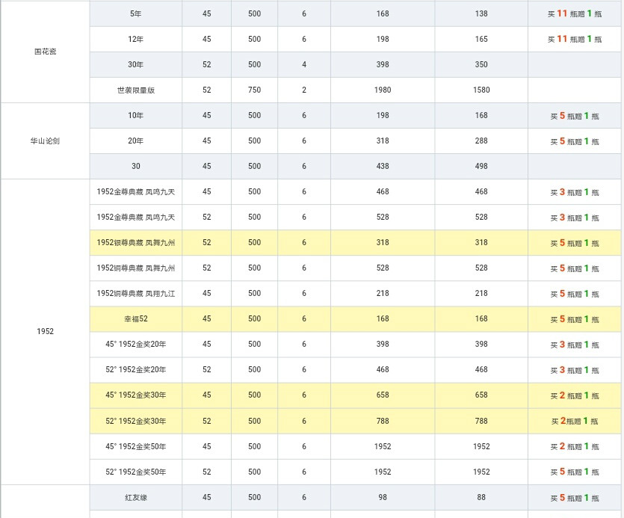Click price 1580 in 世袭限量版 row
The height and width of the screenshot is (518, 624).
(x=481, y=90)
